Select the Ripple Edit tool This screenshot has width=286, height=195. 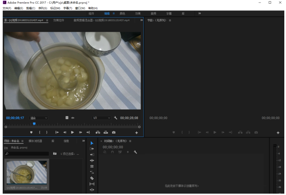(x=92, y=154)
